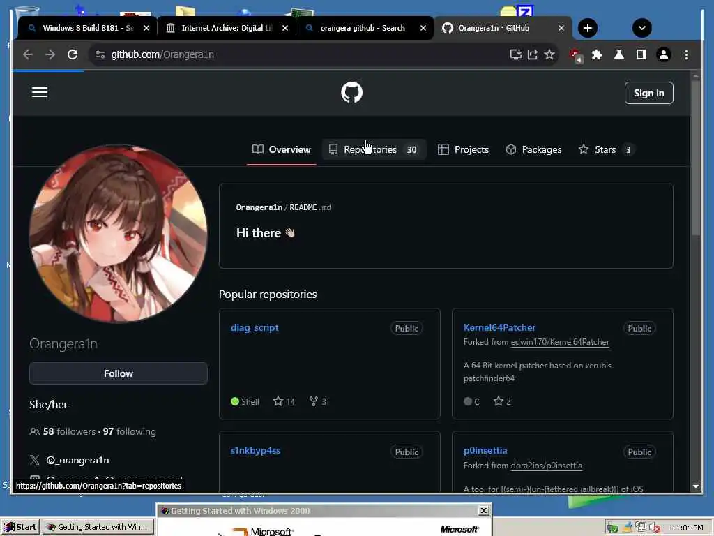
Task: Click the Follow button
Action: coord(119,373)
